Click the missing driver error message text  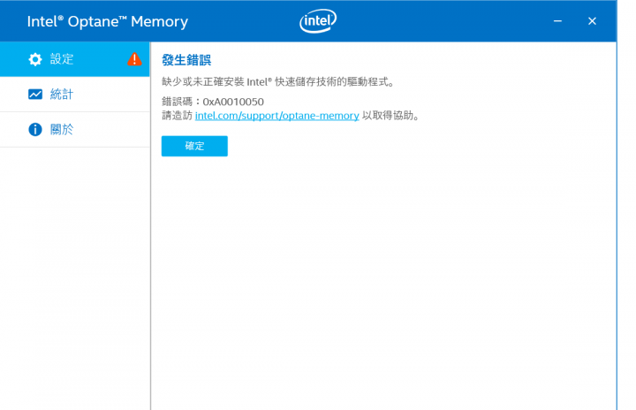click(278, 82)
